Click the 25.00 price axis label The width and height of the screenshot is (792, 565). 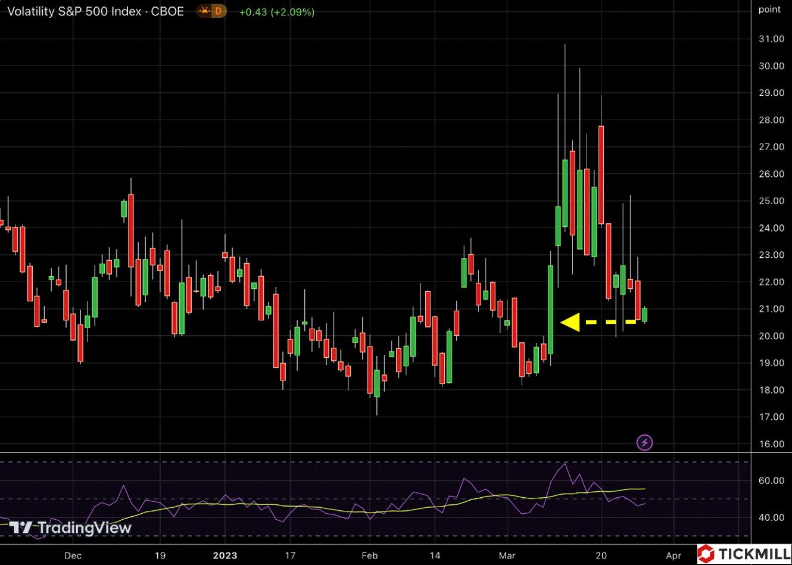pyautogui.click(x=771, y=201)
